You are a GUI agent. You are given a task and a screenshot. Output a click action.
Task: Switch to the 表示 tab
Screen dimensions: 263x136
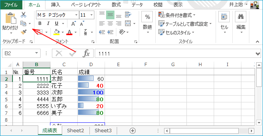point(178,5)
